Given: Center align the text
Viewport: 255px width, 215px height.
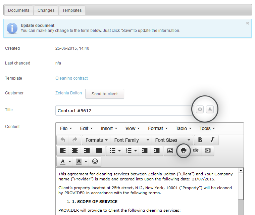Looking at the screenshot, I should (75, 150).
